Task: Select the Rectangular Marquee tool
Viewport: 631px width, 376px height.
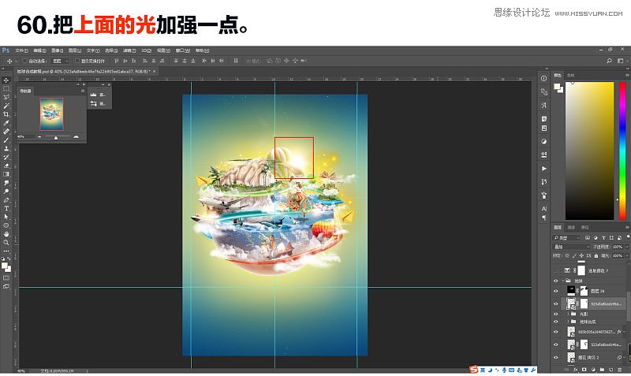Action: coord(6,88)
